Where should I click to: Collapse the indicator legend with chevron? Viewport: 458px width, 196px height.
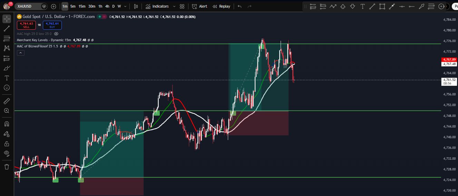(x=20, y=53)
